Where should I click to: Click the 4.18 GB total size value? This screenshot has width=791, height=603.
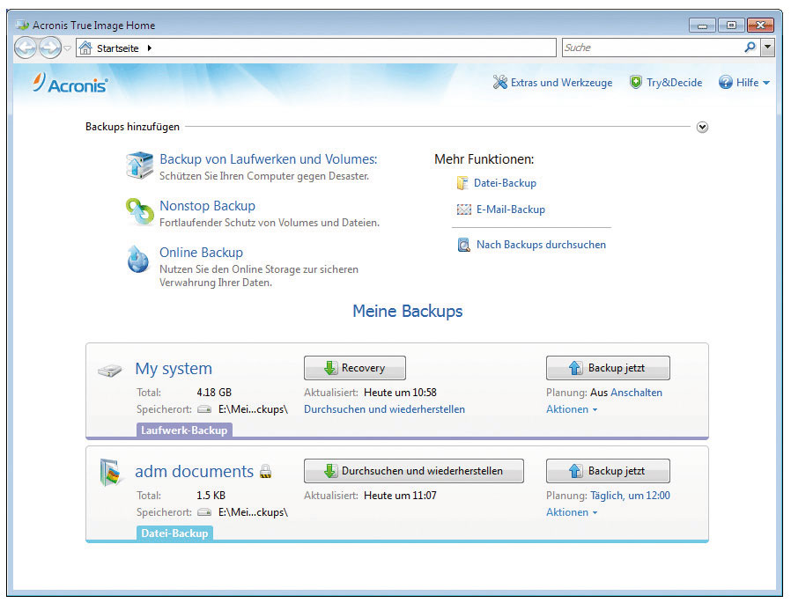[x=214, y=393]
